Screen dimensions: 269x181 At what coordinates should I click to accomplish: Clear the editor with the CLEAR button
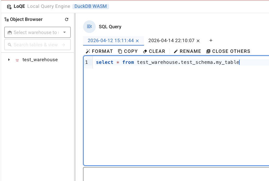pos(154,51)
